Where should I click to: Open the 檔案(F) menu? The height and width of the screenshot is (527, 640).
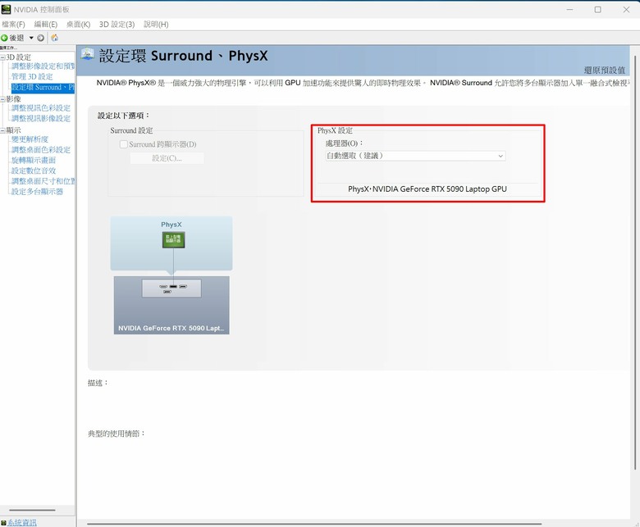pyautogui.click(x=13, y=25)
